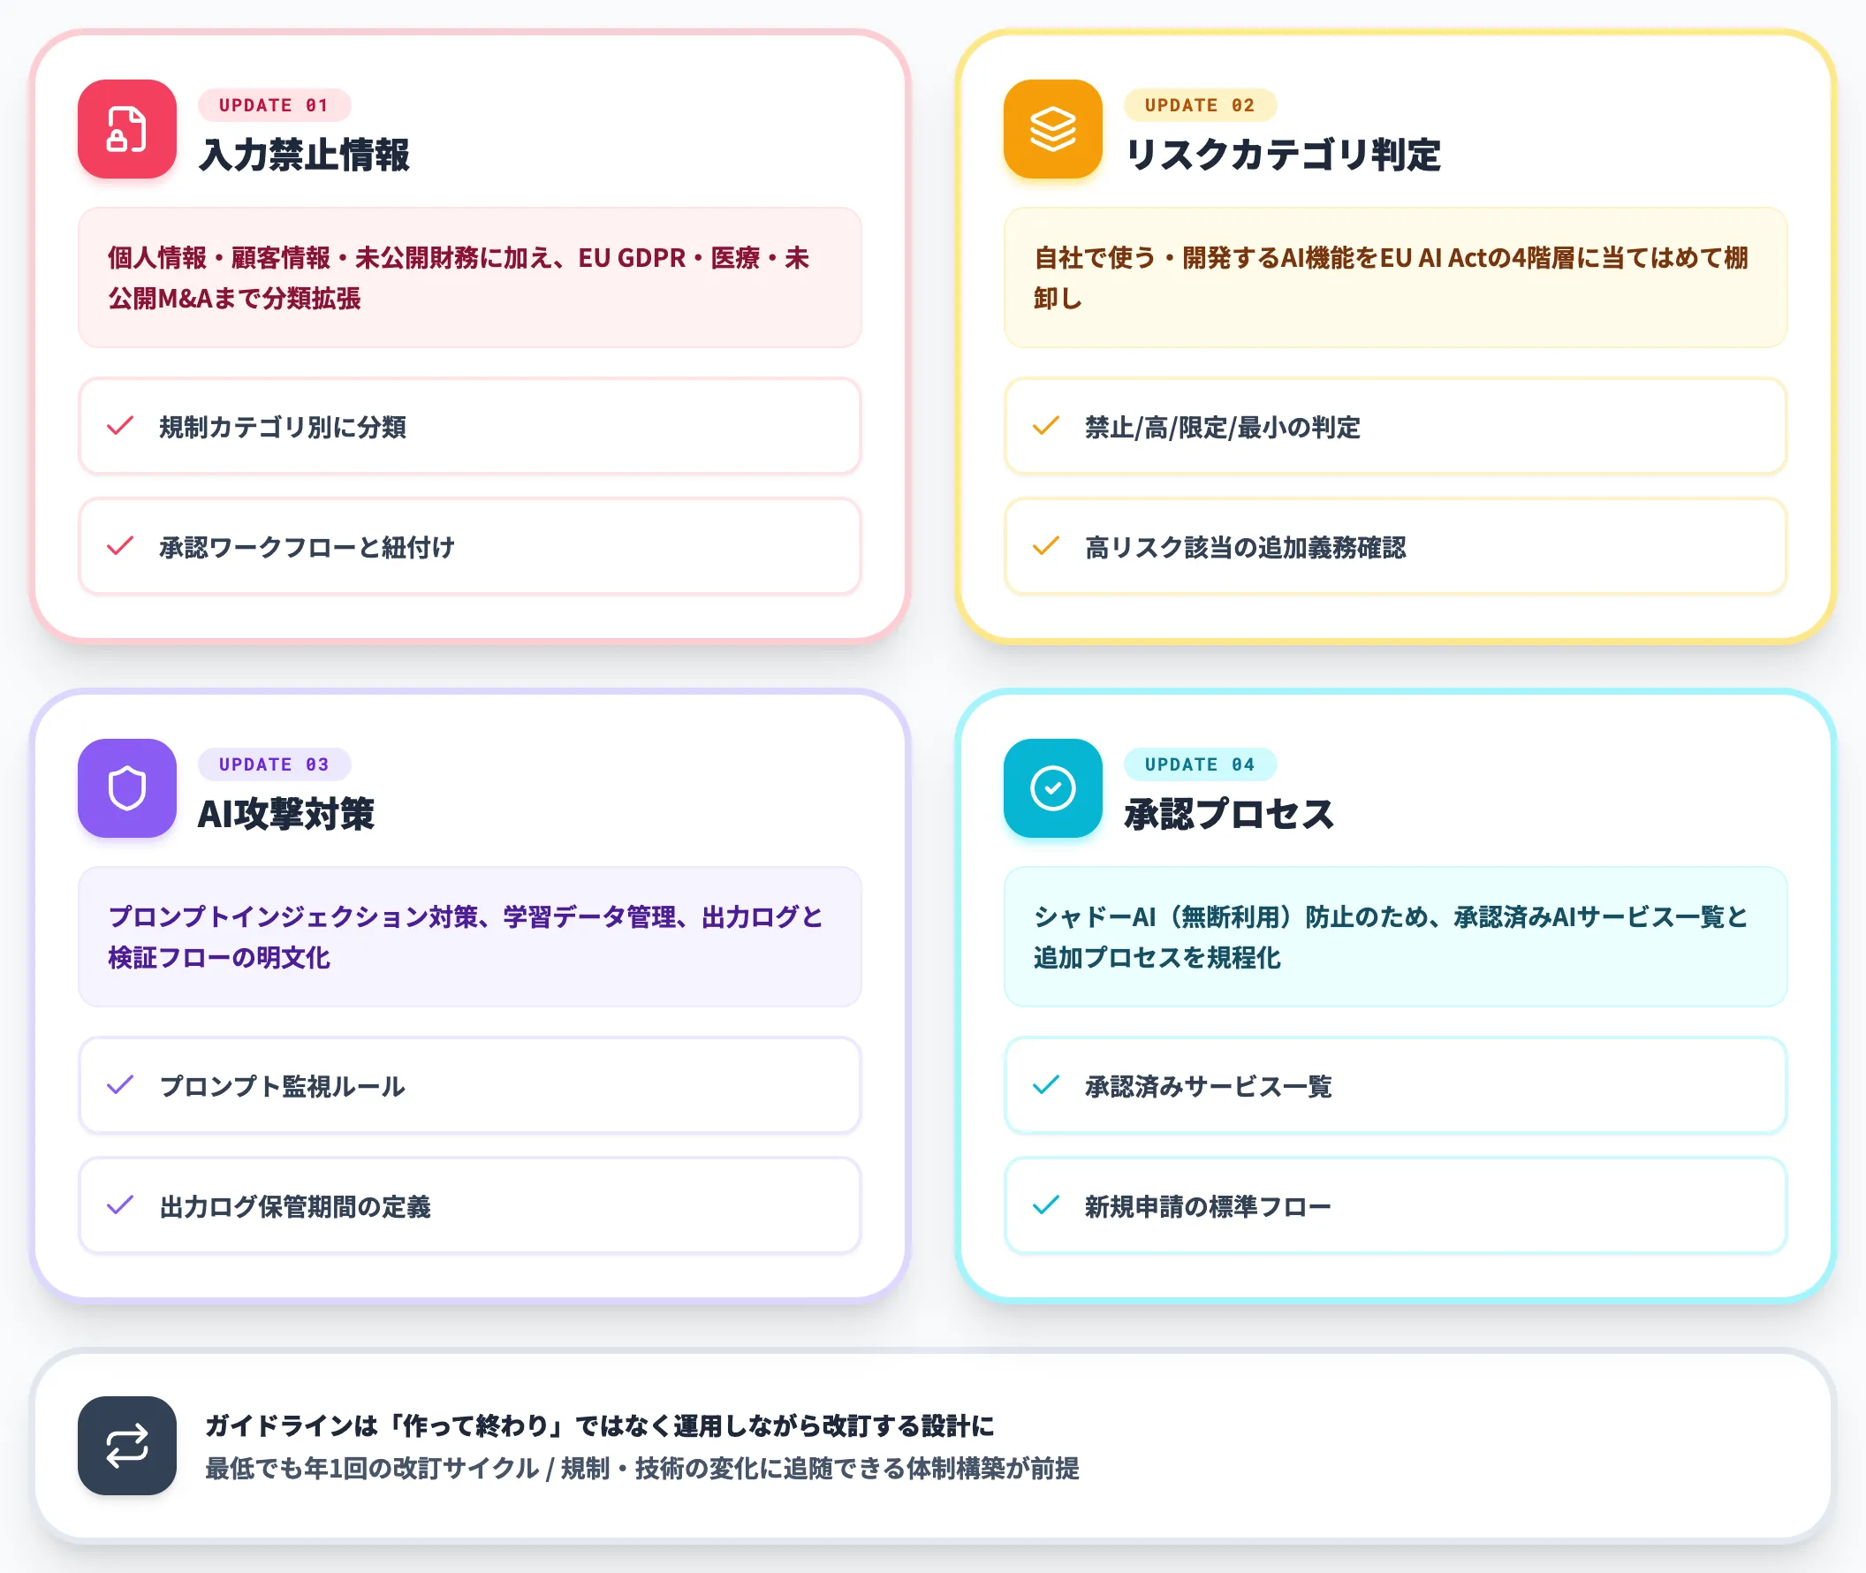Select the UPDATE 04 badge
The width and height of the screenshot is (1866, 1573).
point(1199,764)
